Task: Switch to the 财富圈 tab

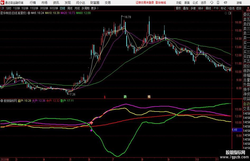Action: pyautogui.click(x=95, y=3)
